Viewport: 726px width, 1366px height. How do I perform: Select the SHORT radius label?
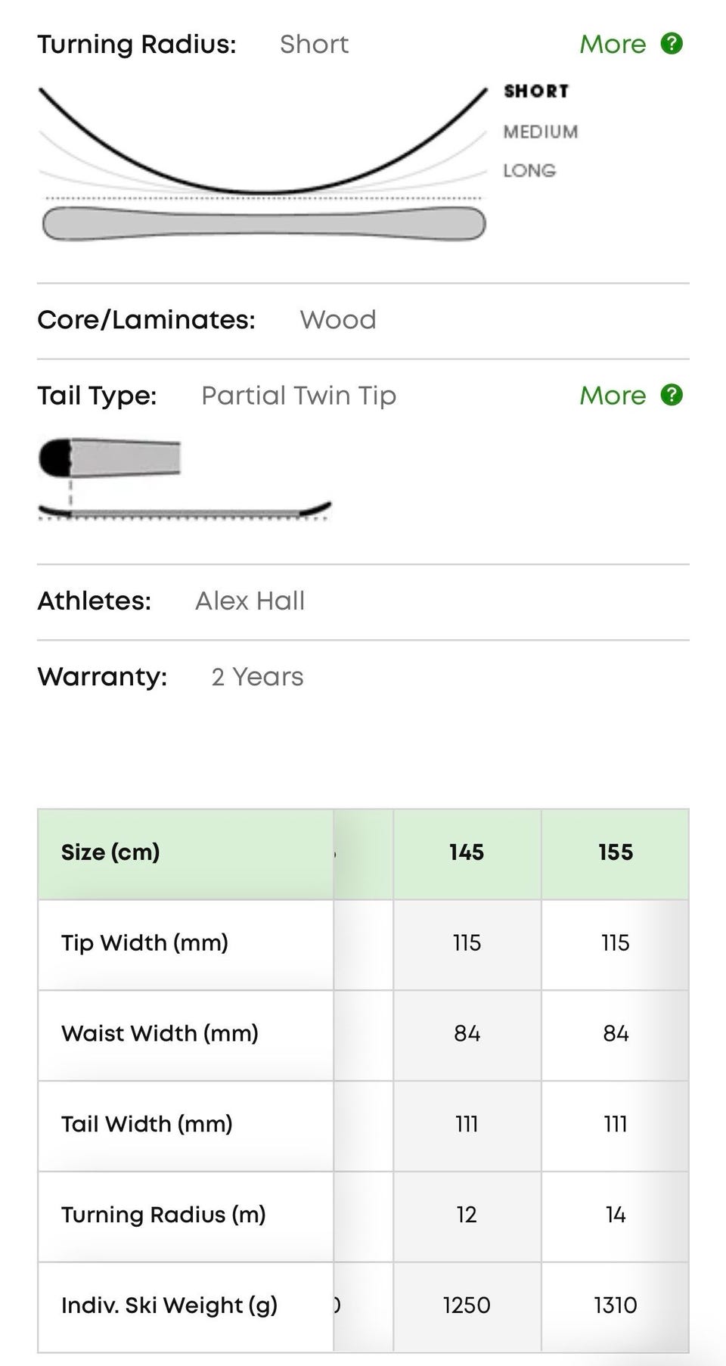point(536,92)
